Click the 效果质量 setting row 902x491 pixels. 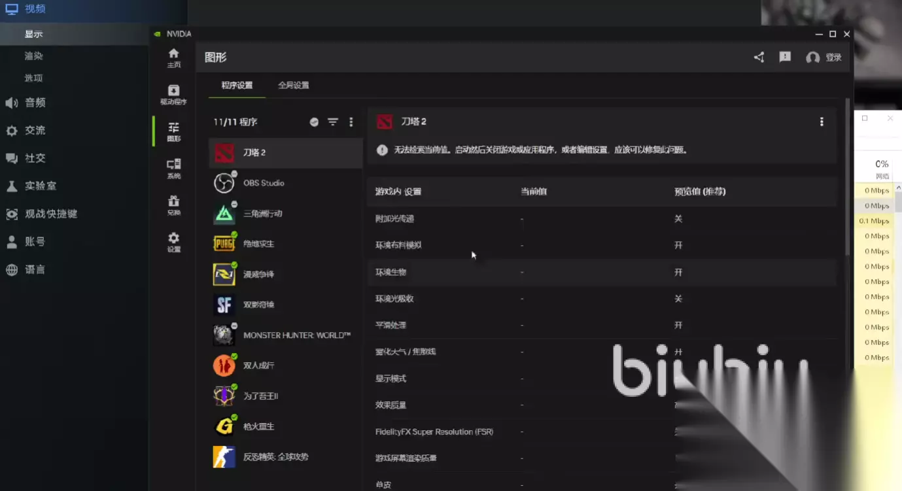pos(602,405)
